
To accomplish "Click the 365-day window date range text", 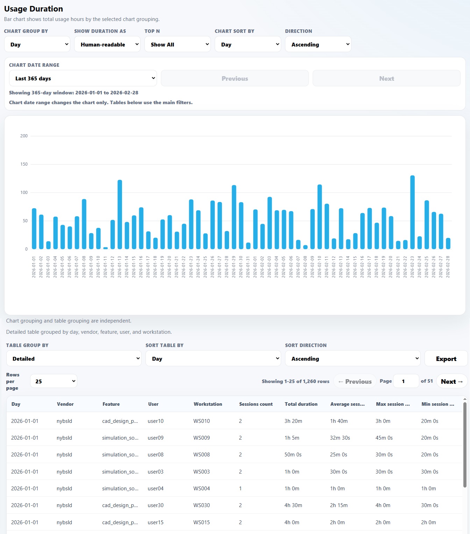I will (73, 93).
